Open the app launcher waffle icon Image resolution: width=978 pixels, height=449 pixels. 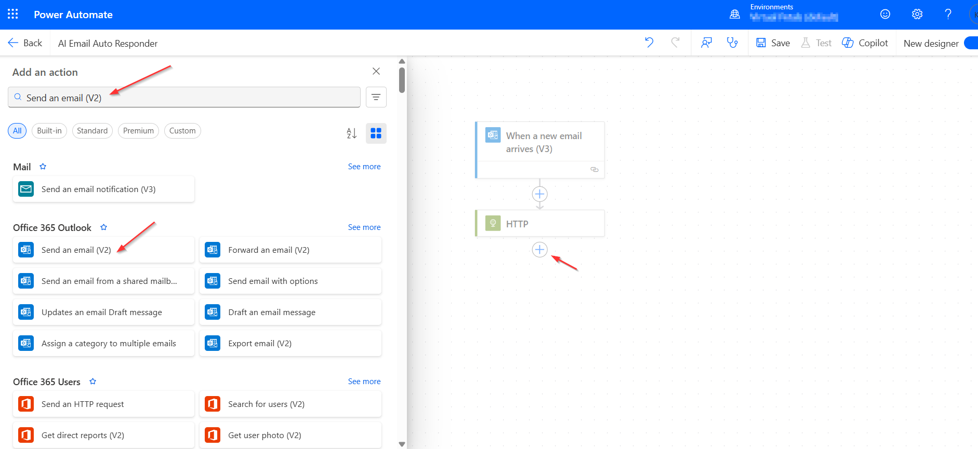coord(13,14)
